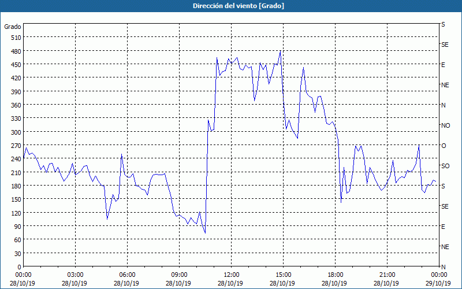462x289 pixels.
Task: Click the 180 tick label on left axis
Action: click(x=17, y=186)
